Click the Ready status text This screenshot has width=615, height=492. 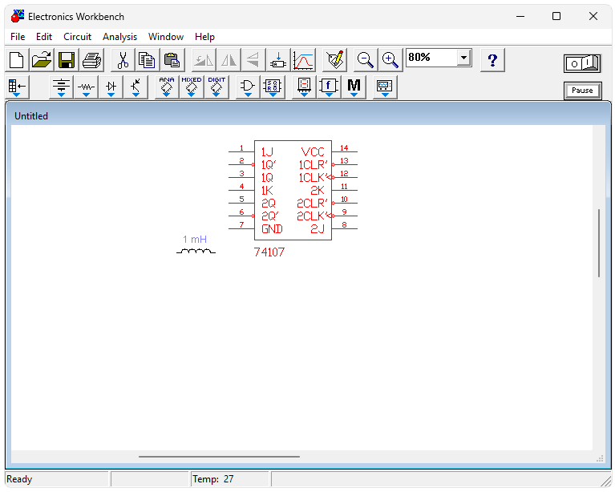(19, 479)
